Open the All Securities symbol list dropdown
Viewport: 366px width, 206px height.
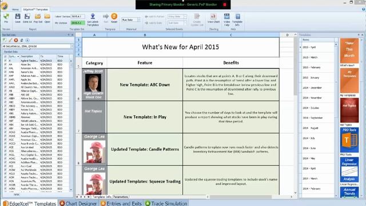[71, 46]
